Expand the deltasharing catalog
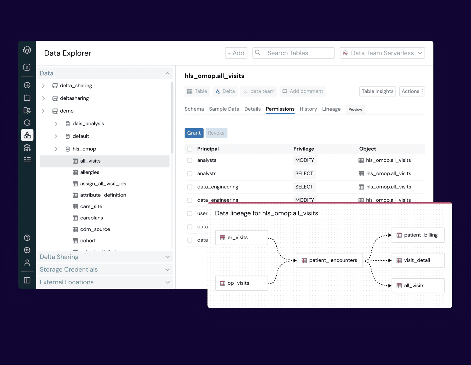The width and height of the screenshot is (471, 365). (43, 98)
